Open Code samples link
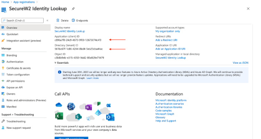The height and width of the screenshot is (139, 261). click(164, 111)
